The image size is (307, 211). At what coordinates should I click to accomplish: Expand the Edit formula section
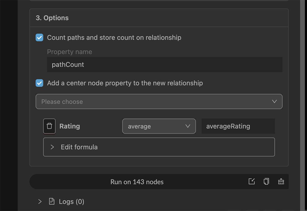pos(159,147)
